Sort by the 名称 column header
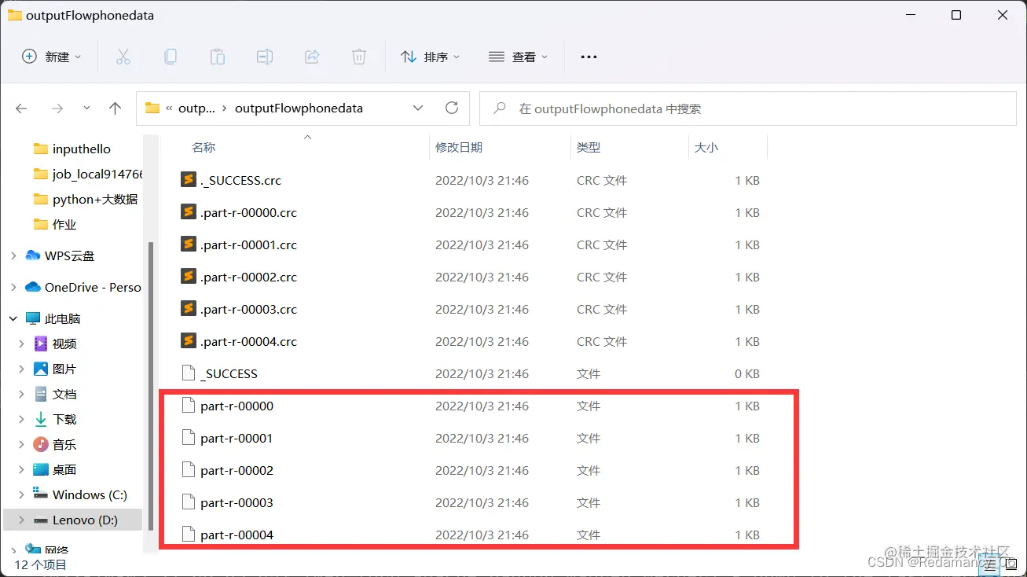This screenshot has height=577, width=1027. pos(204,147)
